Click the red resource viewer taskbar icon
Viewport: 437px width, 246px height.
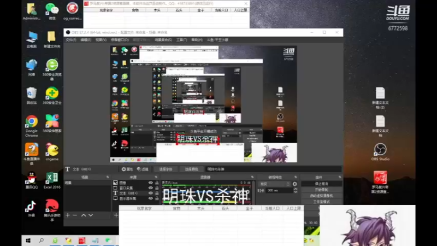tap(82, 241)
